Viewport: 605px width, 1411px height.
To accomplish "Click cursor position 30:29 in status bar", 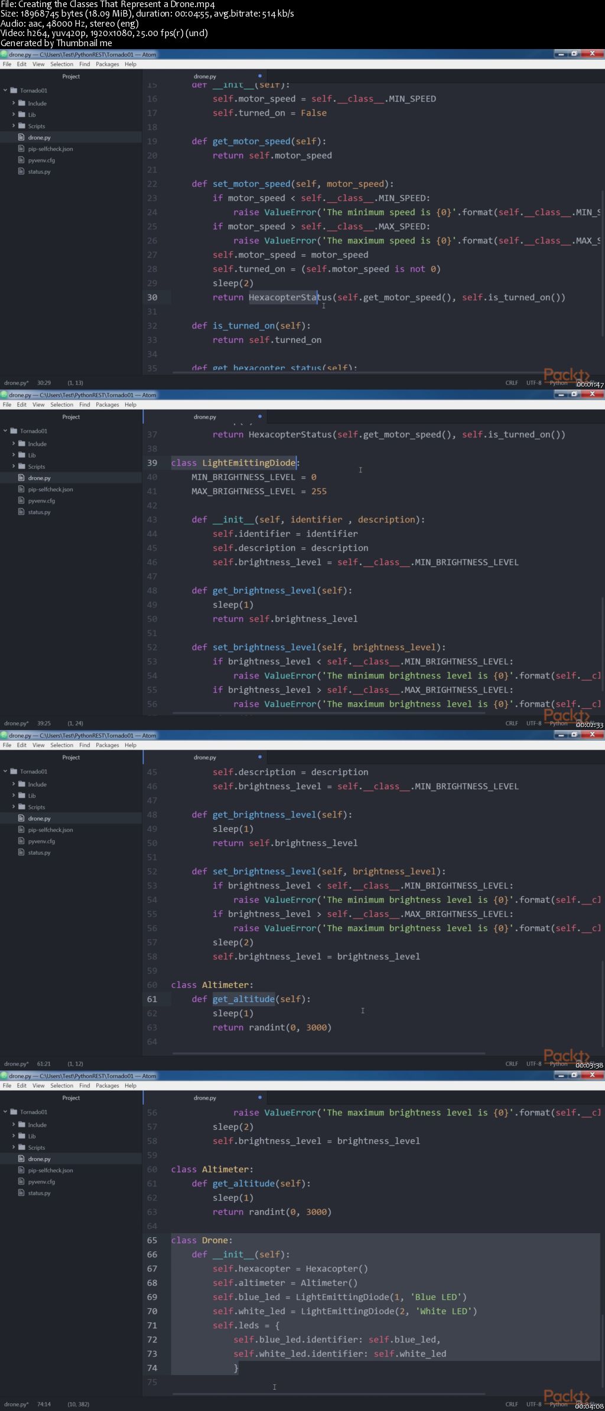I will (44, 383).
